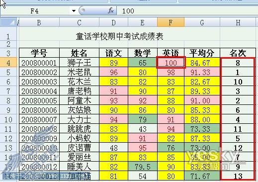Click the title 童话学校期中考试成绩表

coord(119,36)
